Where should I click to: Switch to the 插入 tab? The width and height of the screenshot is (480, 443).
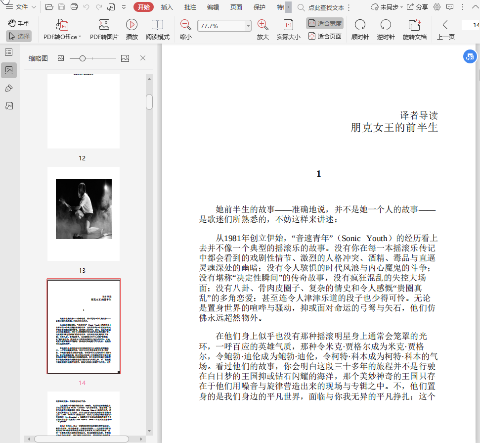pos(167,7)
